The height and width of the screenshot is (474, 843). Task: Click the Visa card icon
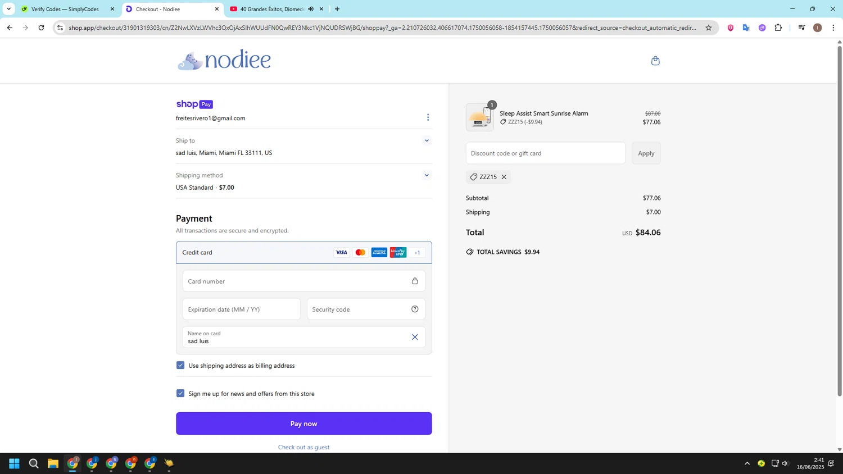341,253
